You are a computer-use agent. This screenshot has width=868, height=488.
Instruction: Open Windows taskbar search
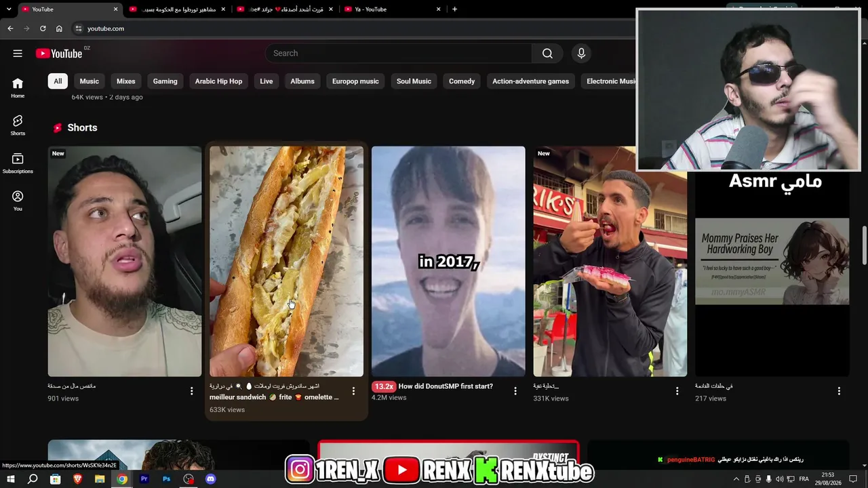point(33,479)
